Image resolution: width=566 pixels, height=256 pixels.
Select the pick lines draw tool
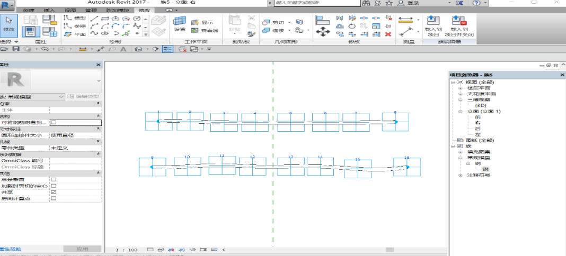coord(126,33)
